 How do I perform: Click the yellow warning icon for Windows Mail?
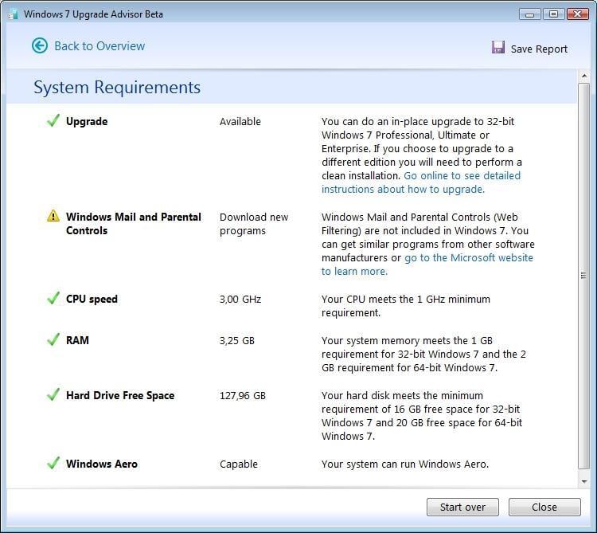53,216
